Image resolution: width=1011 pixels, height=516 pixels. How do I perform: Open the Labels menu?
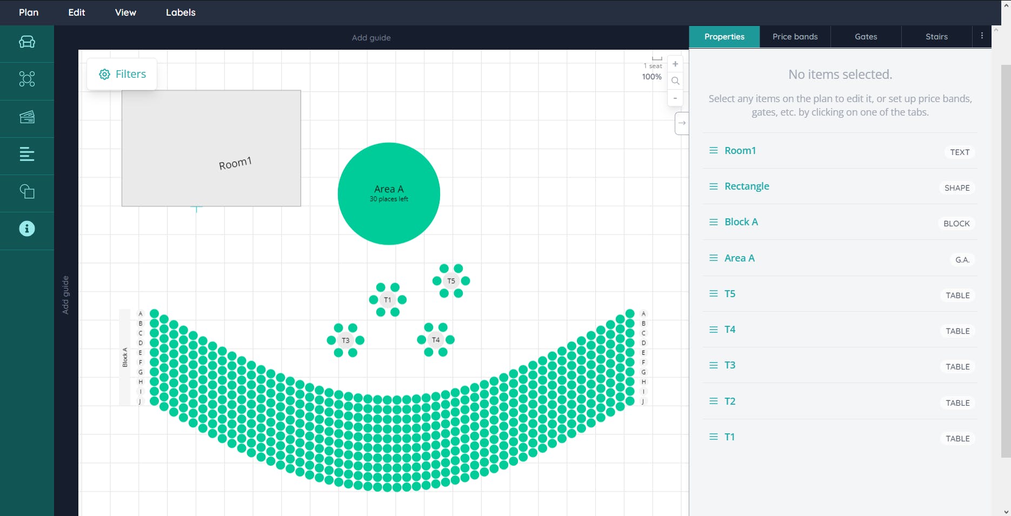pyautogui.click(x=181, y=12)
